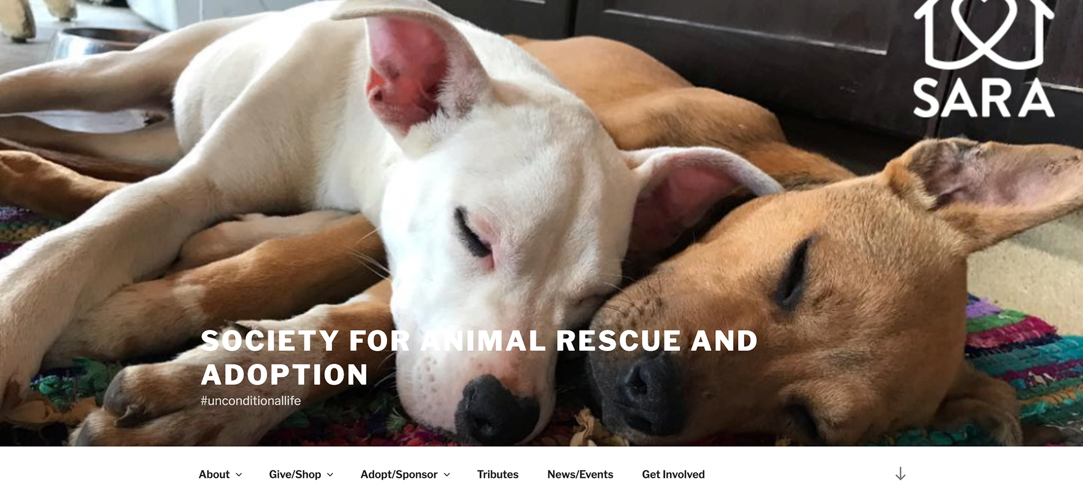Open the Give/Shop menu item
The image size is (1083, 497).
coord(295,474)
